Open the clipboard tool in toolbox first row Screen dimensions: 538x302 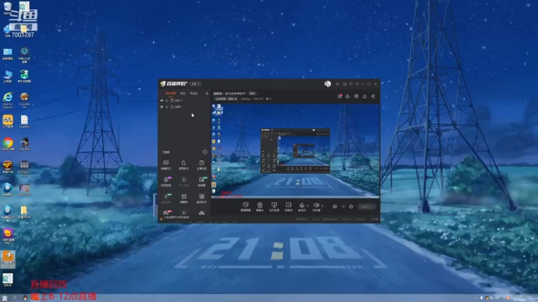coord(201,164)
